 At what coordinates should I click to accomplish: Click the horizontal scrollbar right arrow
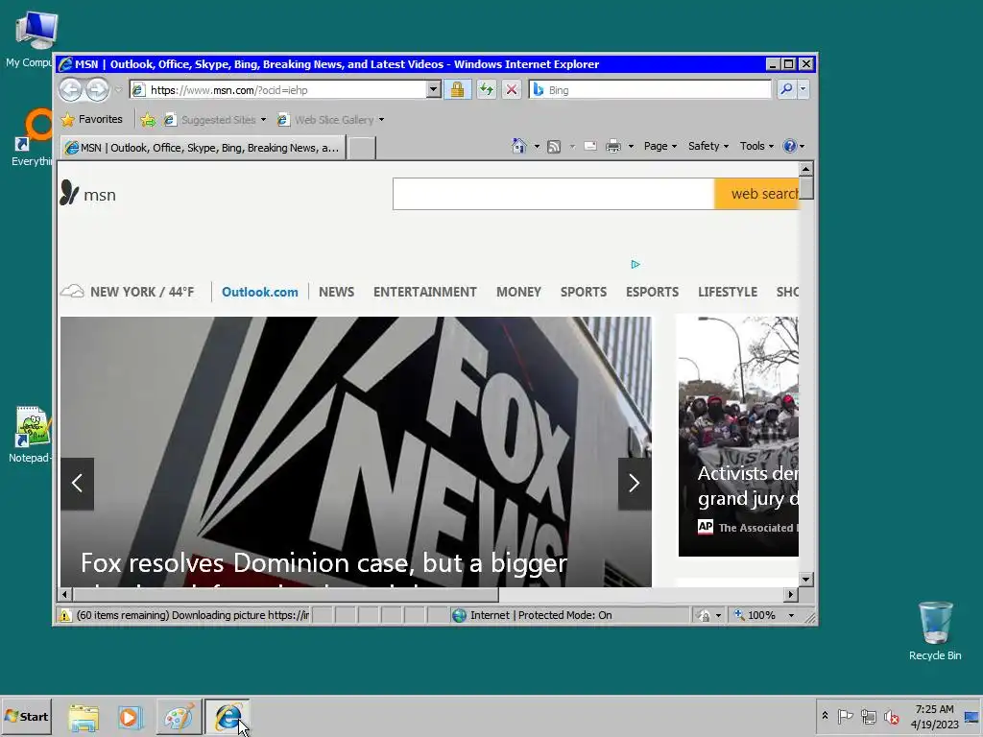click(791, 594)
